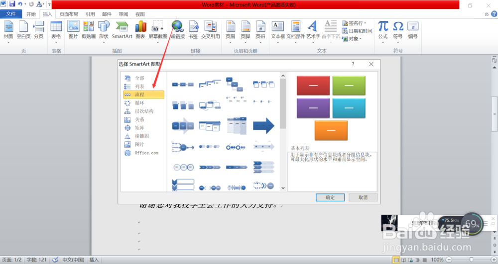498x264 pixels.
Task: Switch to the Review (审阅) tab
Action: tap(124, 14)
